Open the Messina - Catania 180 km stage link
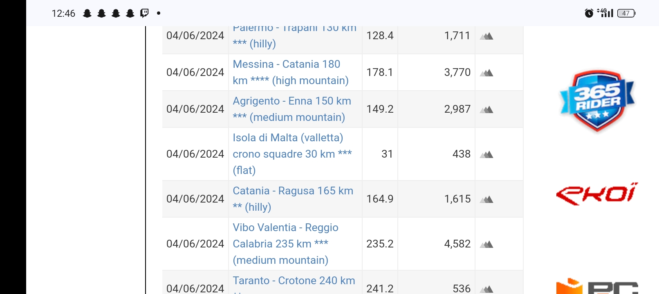The image size is (659, 294). [x=291, y=72]
